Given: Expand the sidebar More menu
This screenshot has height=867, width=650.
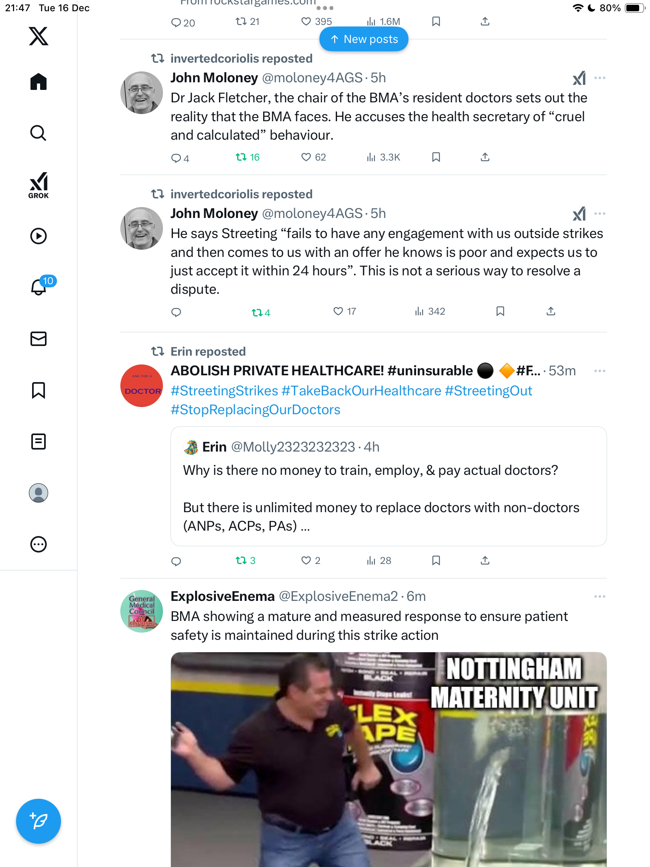Looking at the screenshot, I should coord(39,544).
